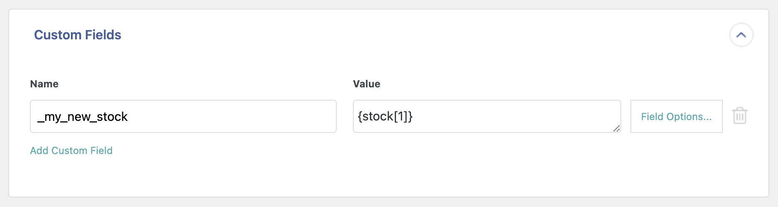The width and height of the screenshot is (778, 207).
Task: Click the resize grip in the Value box corner
Action: tap(616, 129)
